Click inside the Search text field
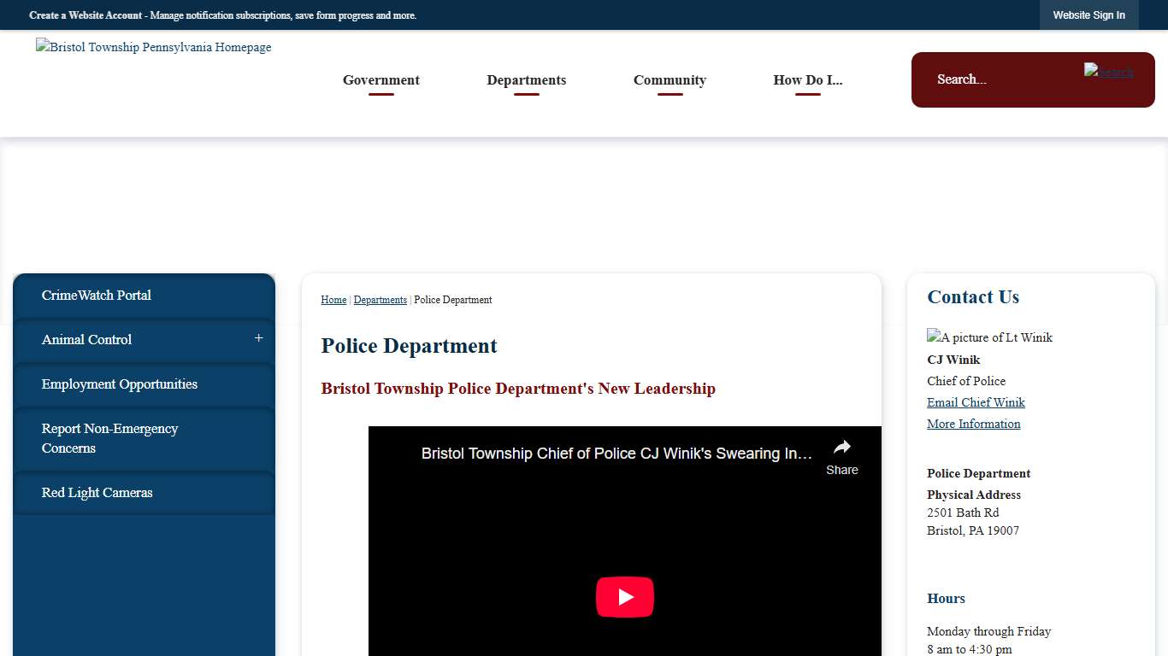 (1000, 79)
